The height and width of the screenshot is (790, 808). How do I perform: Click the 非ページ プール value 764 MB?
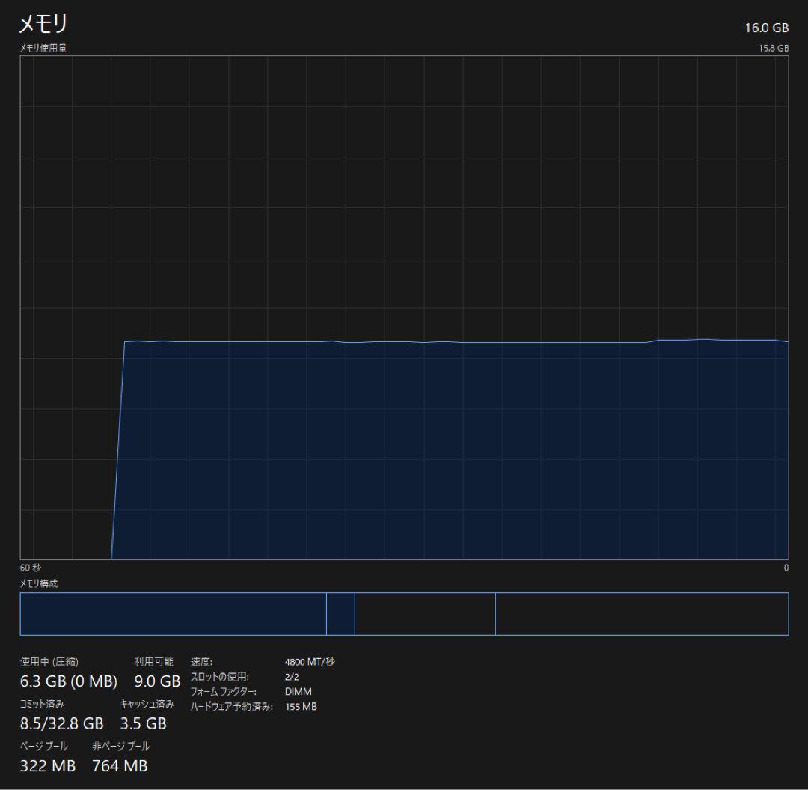point(120,766)
